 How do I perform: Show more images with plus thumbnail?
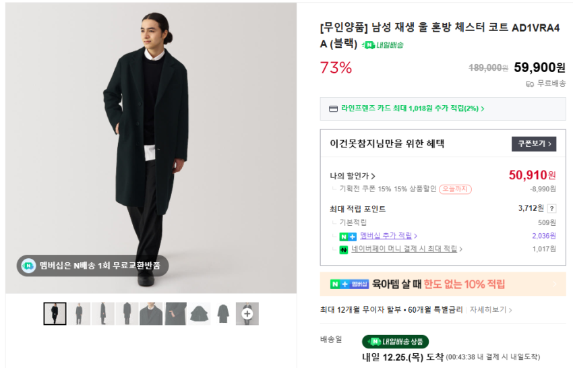pos(247,313)
